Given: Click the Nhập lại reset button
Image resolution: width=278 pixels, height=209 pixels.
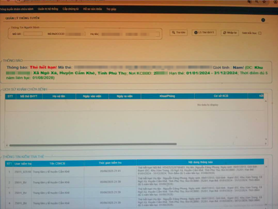Looking at the screenshot, I should tap(230, 33).
